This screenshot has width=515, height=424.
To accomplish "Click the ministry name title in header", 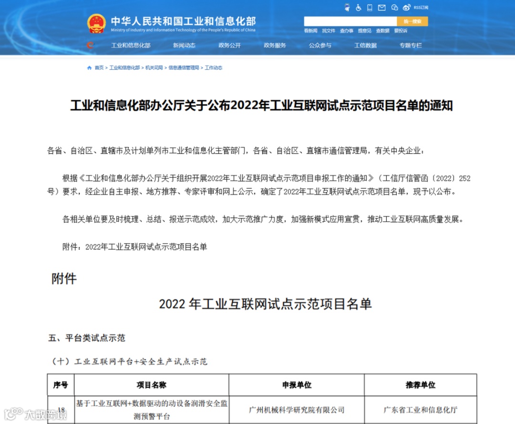I will point(183,21).
